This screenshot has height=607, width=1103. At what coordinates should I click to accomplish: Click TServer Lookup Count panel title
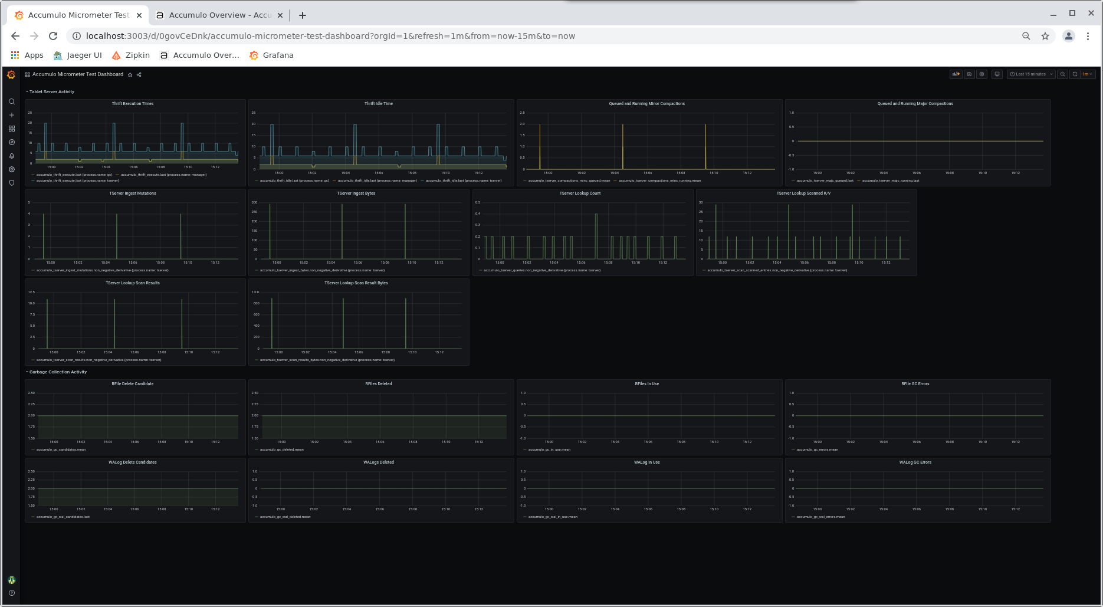click(x=580, y=193)
